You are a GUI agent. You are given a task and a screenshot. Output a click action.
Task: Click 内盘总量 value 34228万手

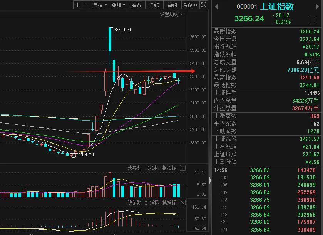306,101
